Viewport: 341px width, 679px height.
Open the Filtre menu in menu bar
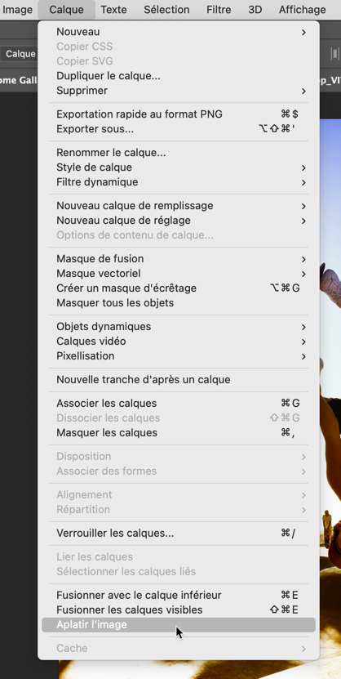coord(219,9)
